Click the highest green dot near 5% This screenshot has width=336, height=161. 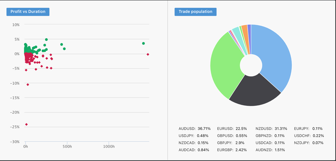(x=46, y=40)
